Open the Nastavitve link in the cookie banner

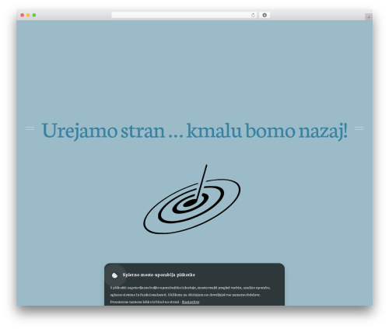191,302
